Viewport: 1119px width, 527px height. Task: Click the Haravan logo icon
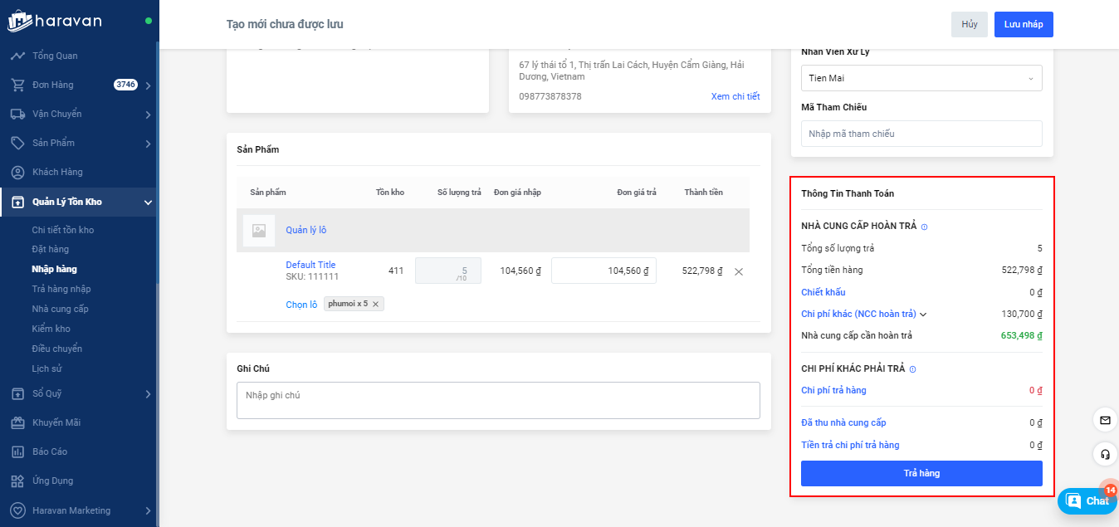point(19,21)
